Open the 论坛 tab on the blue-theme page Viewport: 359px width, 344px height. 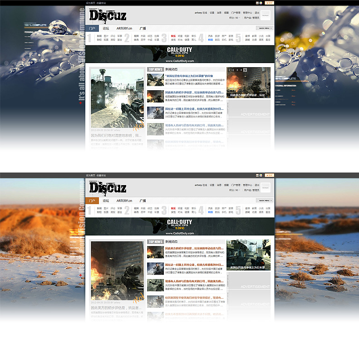pyautogui.click(x=106, y=29)
